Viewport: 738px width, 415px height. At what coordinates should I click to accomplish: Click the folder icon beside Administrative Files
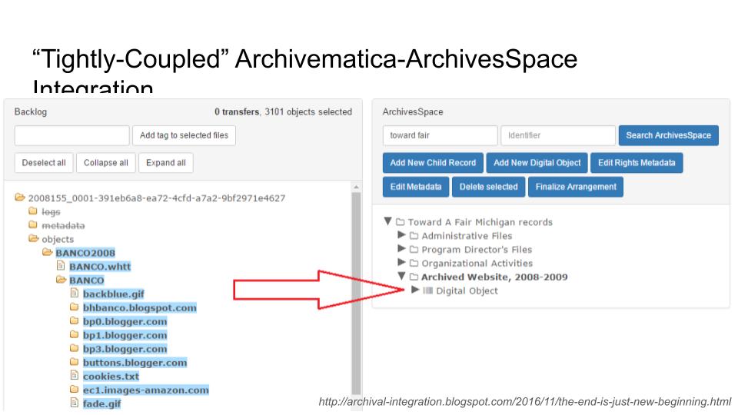414,235
